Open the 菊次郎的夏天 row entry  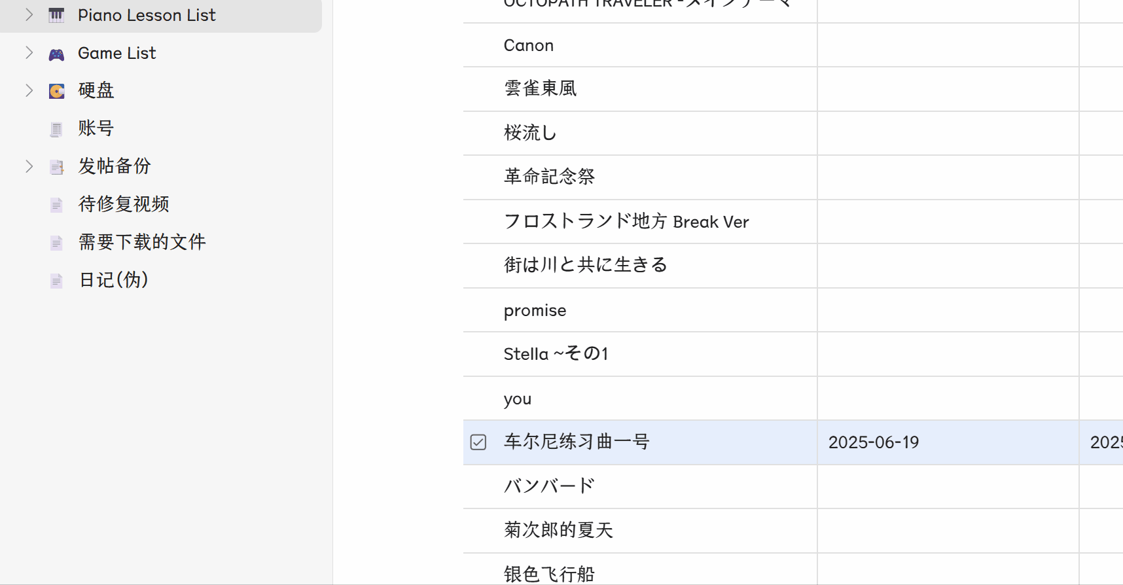558,530
